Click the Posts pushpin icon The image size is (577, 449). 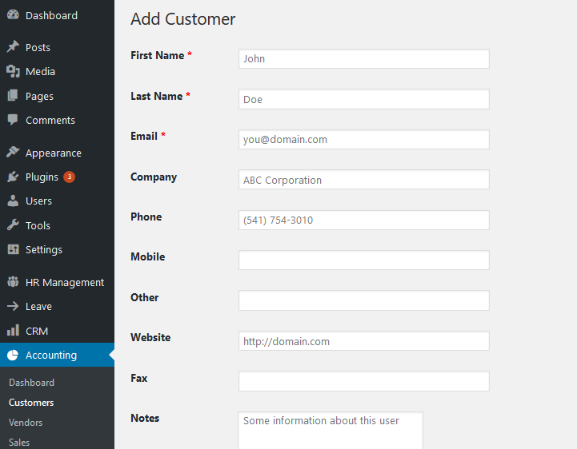(x=13, y=46)
